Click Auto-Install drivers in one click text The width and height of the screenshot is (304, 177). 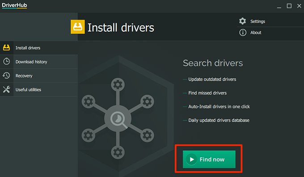[219, 107]
